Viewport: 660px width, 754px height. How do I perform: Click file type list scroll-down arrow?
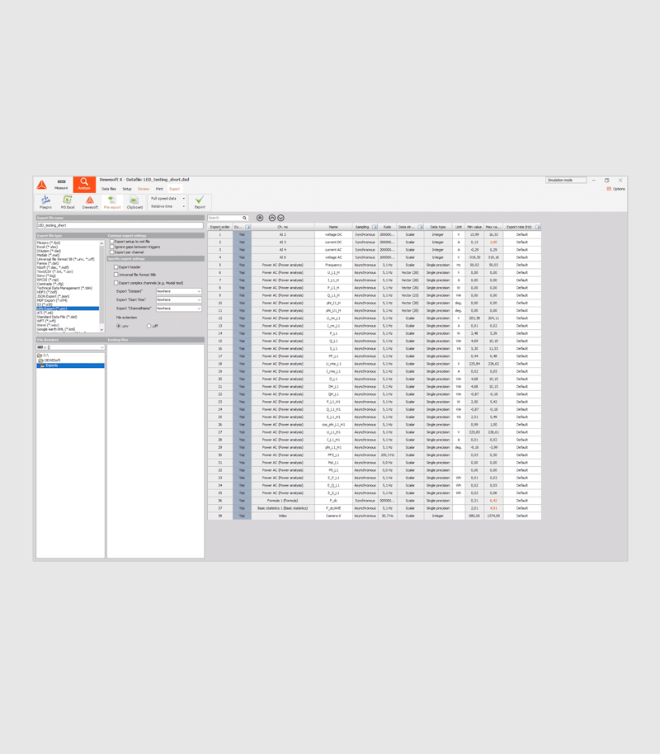[x=101, y=329]
